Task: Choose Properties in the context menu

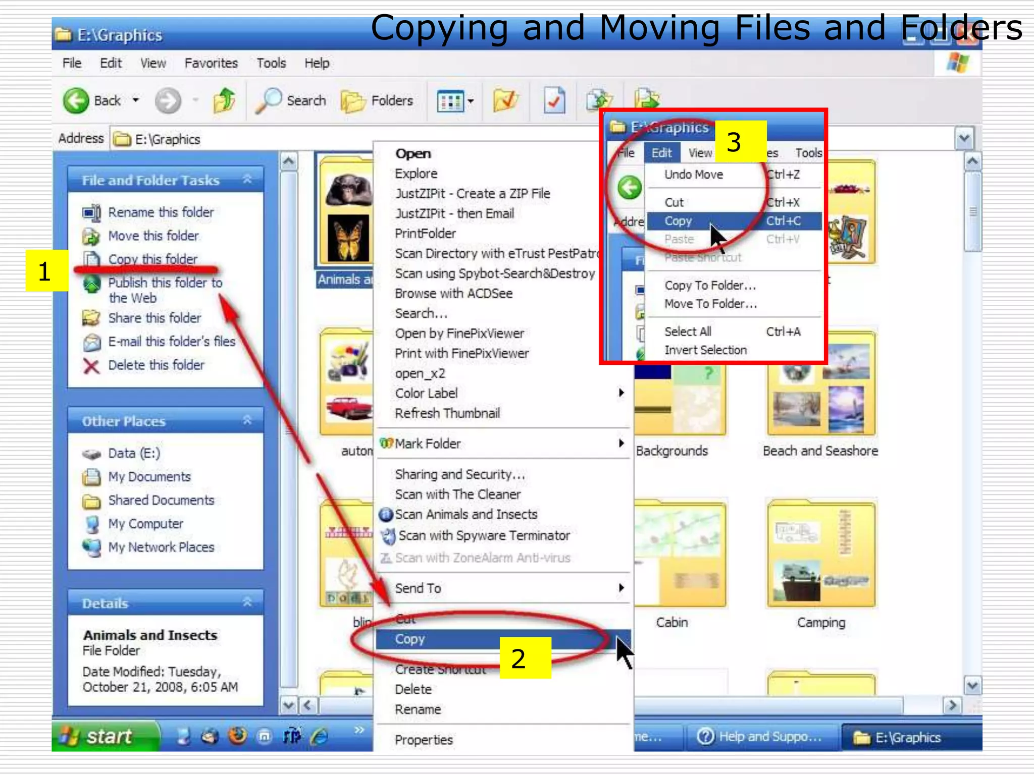Action: pos(505,740)
